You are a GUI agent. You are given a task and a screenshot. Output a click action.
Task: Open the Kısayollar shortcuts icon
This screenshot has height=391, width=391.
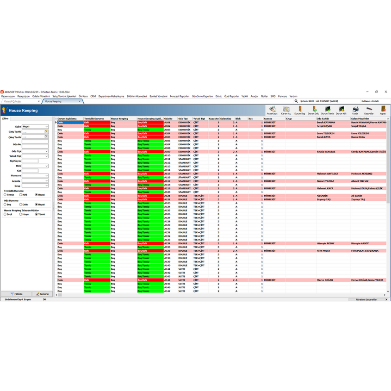369,110
